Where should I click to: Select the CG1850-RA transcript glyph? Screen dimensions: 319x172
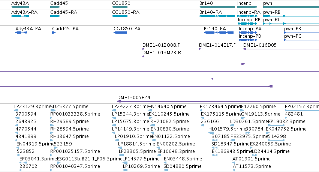120,16
